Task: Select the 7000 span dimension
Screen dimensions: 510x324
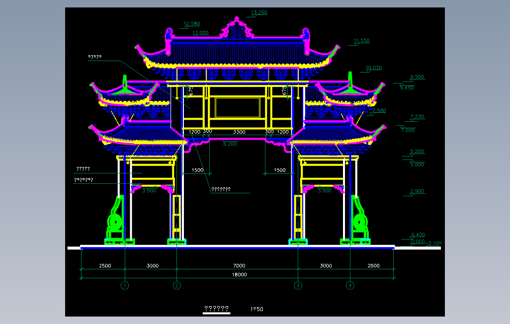Action: pyautogui.click(x=239, y=266)
